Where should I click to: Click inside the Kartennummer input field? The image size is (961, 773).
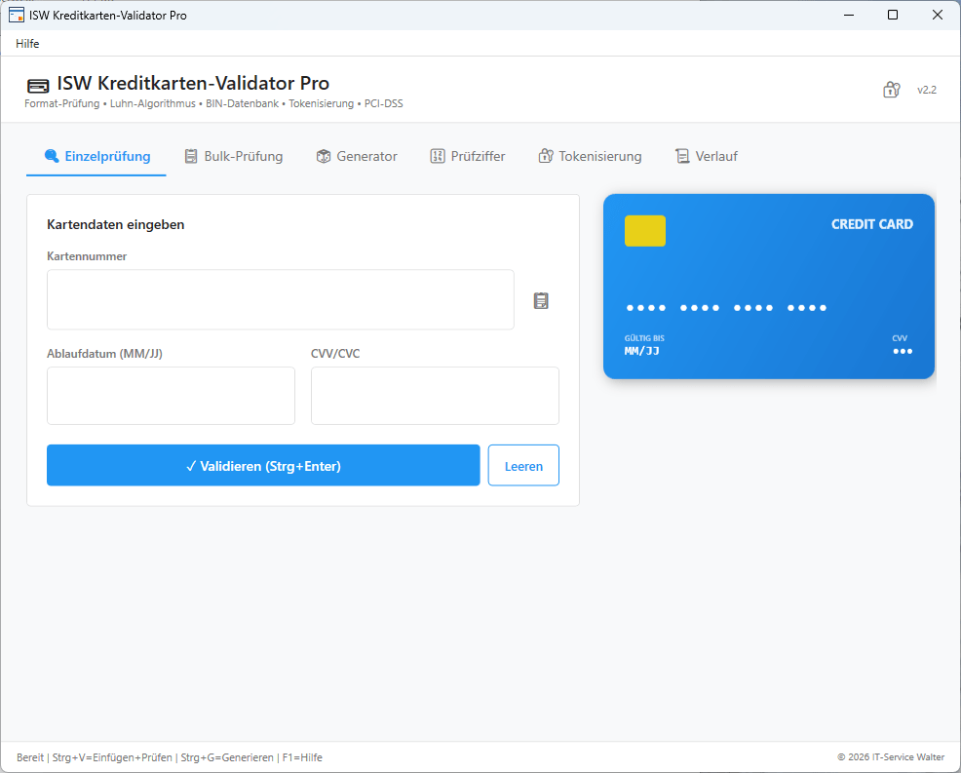click(280, 299)
